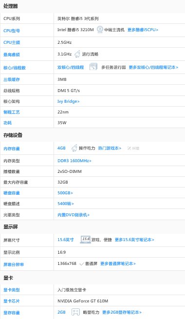Click the 双核心/四线程 value link
Screen dimensions: 185x319
coord(71,67)
